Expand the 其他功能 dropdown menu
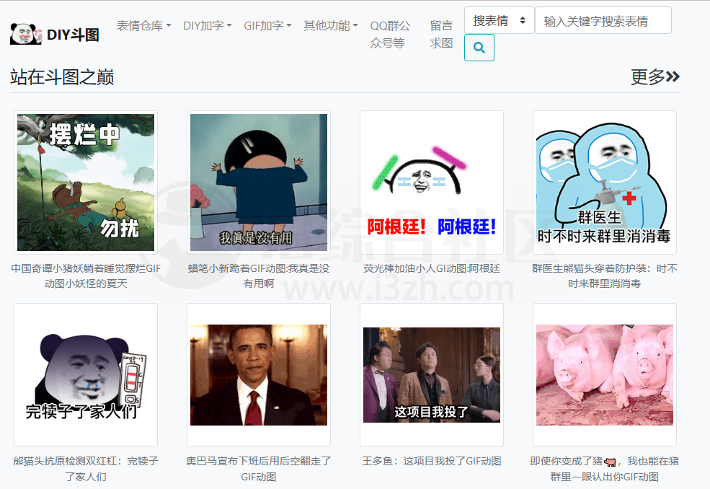The height and width of the screenshot is (489, 710). coord(331,26)
